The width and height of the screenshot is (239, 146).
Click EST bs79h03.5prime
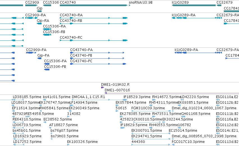coord(65,136)
